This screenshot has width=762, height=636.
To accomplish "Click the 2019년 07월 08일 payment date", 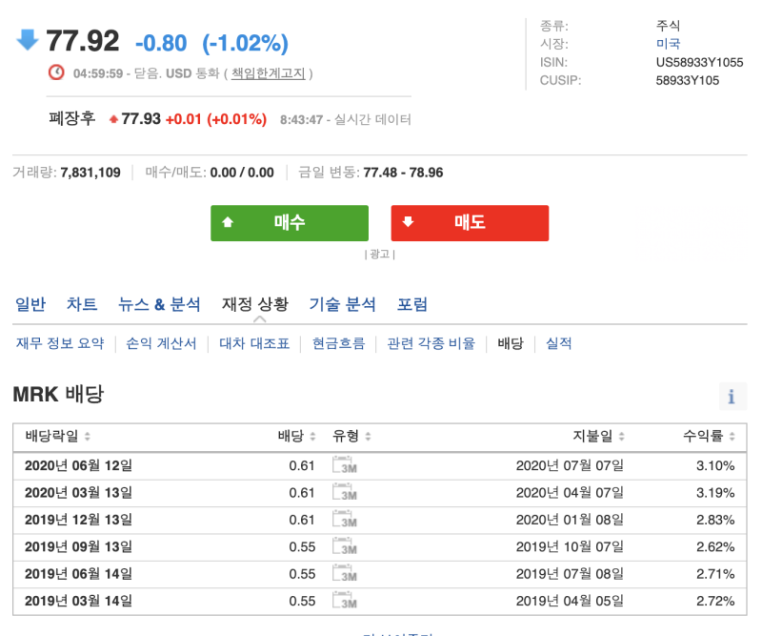I will point(570,574).
